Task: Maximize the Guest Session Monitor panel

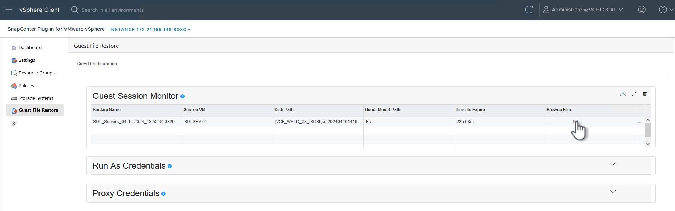Action: [x=634, y=94]
